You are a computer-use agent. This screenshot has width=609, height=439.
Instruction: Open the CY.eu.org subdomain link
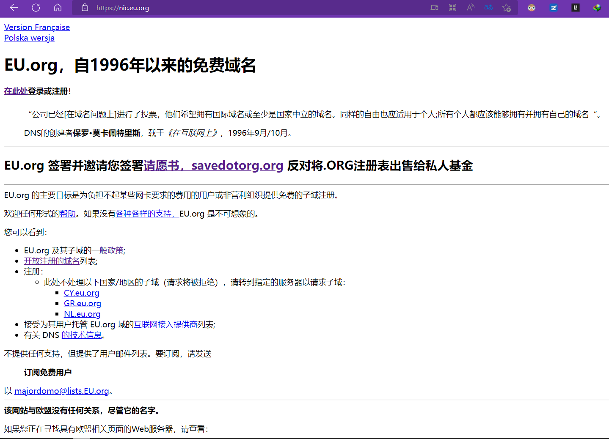point(81,293)
